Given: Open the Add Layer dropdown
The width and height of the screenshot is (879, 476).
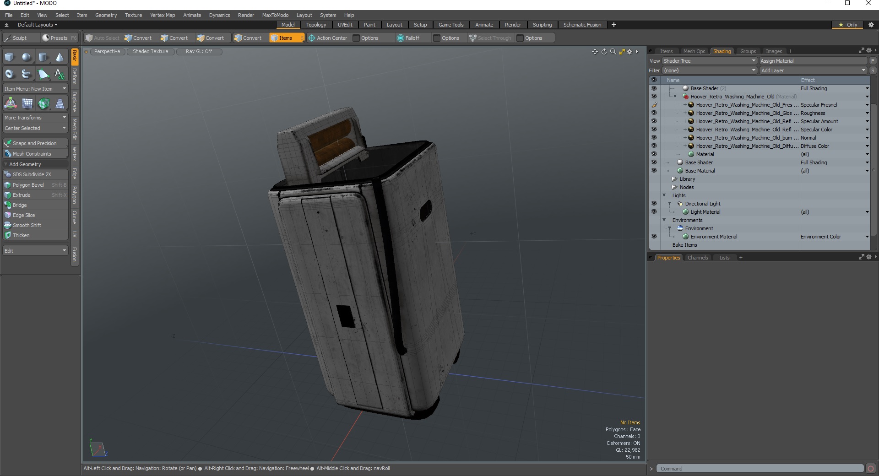Looking at the screenshot, I should (x=813, y=70).
